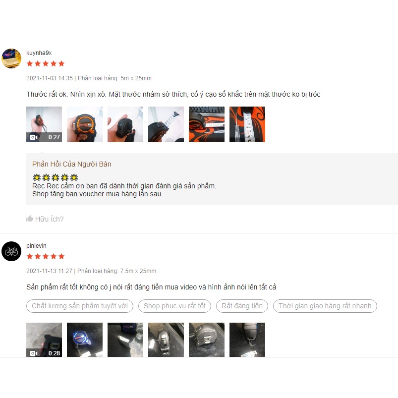Open the gray tape measure case photo
This screenshot has height=398, width=398.
click(x=207, y=340)
